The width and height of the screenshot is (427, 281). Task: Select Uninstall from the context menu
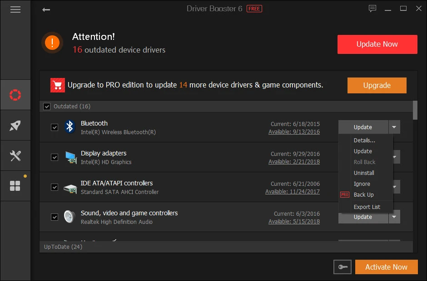(364, 173)
